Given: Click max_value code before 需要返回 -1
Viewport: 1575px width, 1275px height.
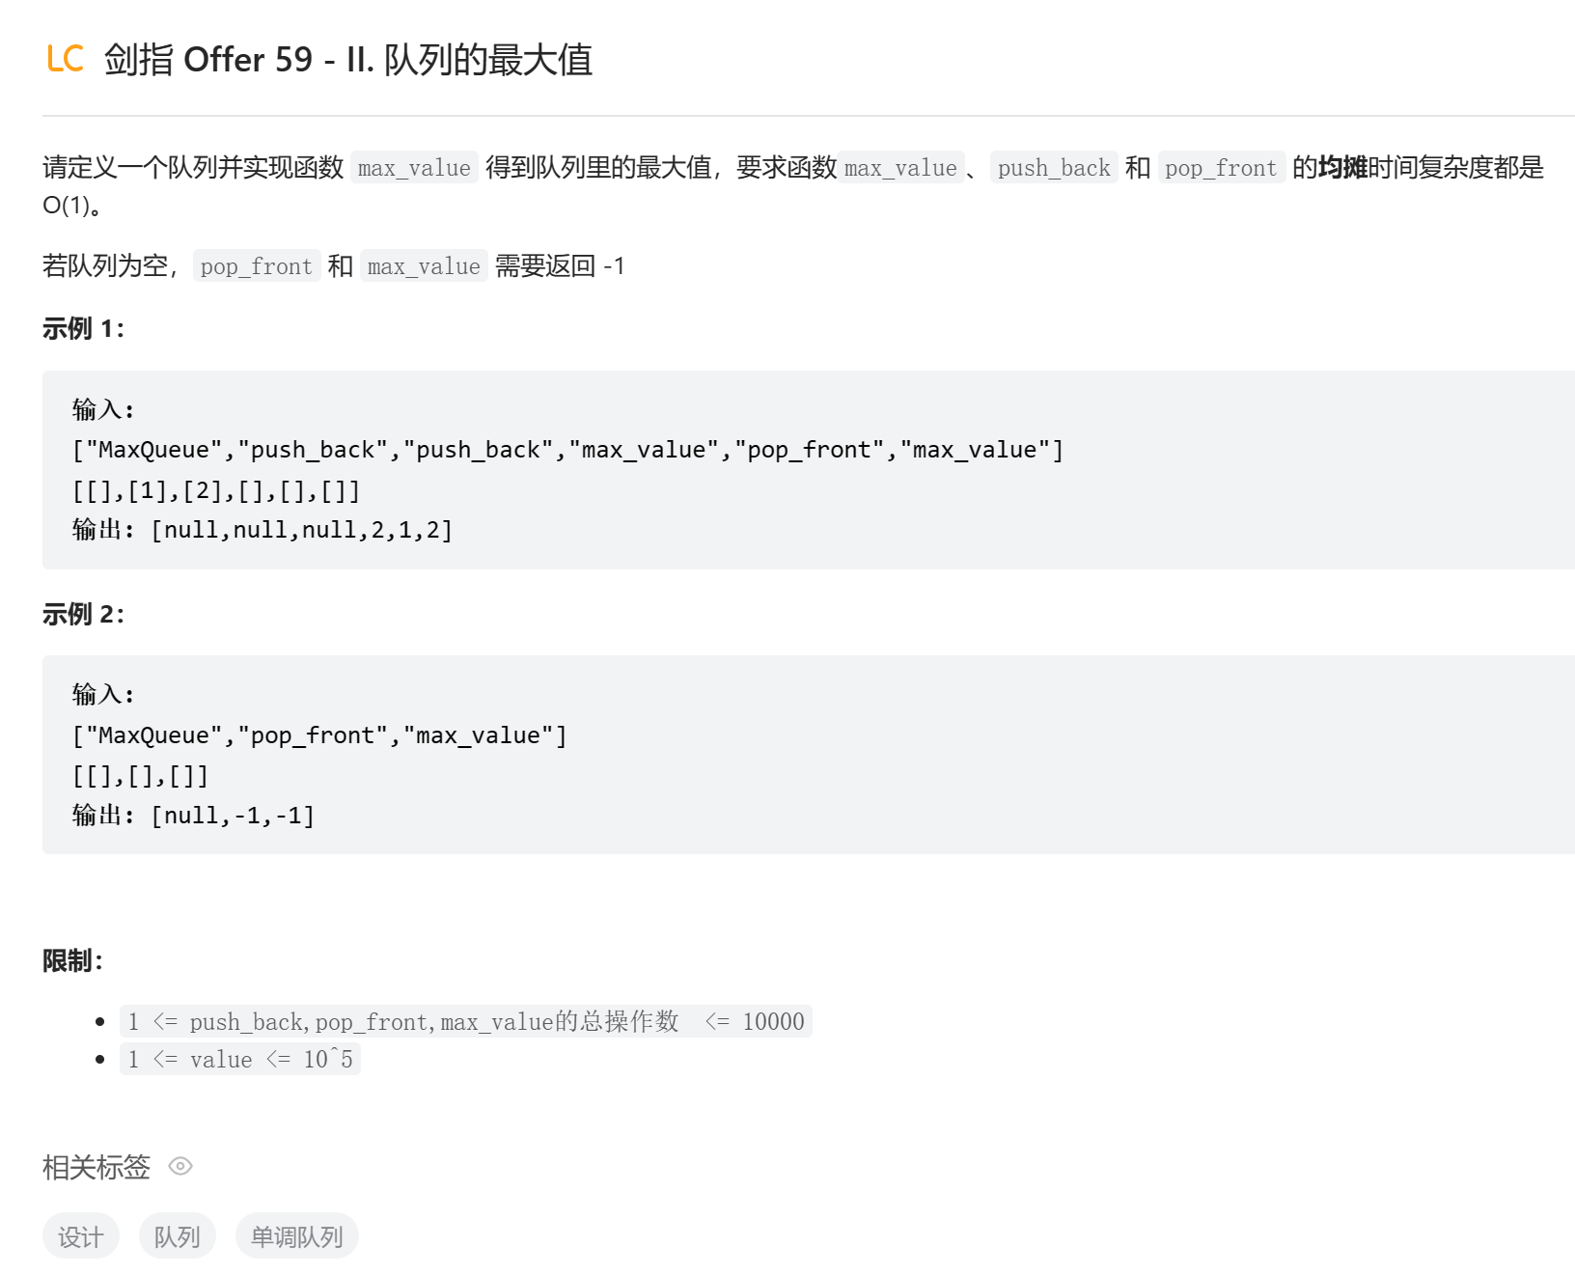Looking at the screenshot, I should click(424, 266).
